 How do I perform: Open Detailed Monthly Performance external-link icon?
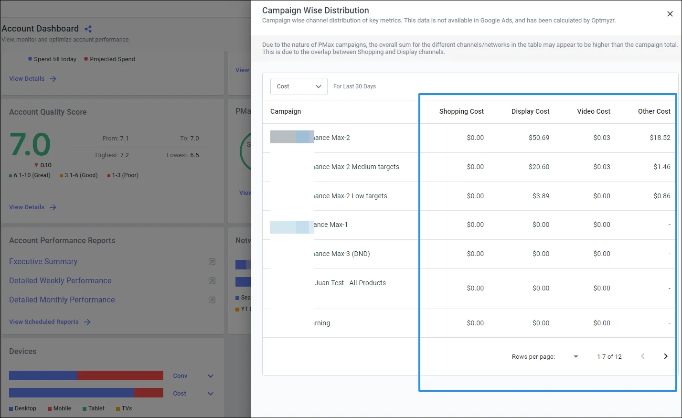(212, 300)
